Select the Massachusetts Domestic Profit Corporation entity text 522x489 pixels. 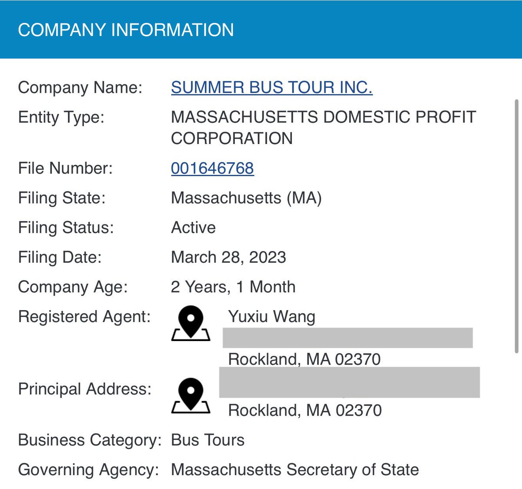[x=323, y=127]
